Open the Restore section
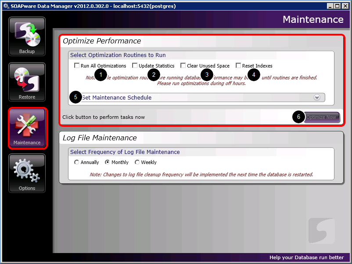Viewport: 352px width, 264px height. point(27,82)
